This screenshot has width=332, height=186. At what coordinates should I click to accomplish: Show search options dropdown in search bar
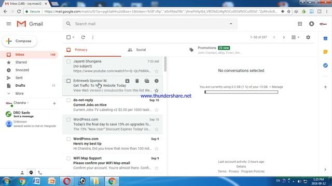pyautogui.click(x=231, y=24)
